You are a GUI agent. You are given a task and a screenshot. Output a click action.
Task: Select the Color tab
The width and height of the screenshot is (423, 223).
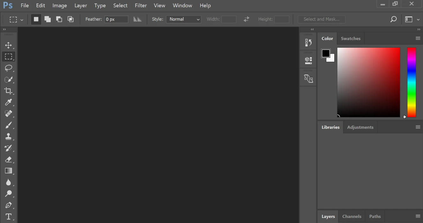coord(327,38)
